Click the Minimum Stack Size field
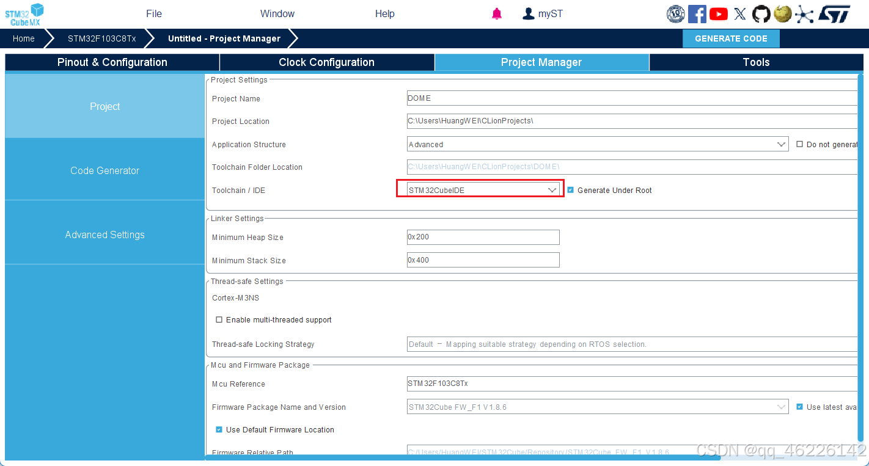The width and height of the screenshot is (869, 466). click(483, 260)
